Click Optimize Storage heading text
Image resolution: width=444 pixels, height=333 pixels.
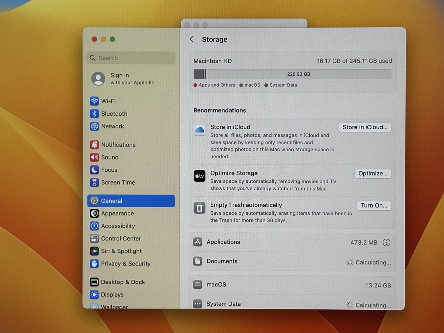pyautogui.click(x=234, y=173)
